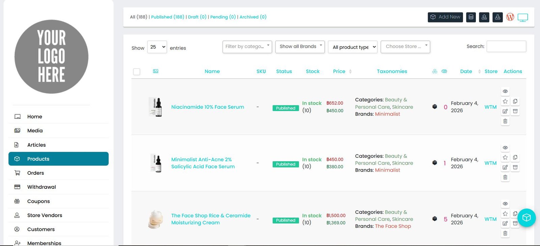Duplicate the Niacinamide 10% Face Serum product

click(x=515, y=101)
